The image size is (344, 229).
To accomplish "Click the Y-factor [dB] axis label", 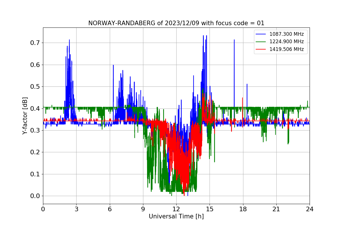I will point(25,116).
